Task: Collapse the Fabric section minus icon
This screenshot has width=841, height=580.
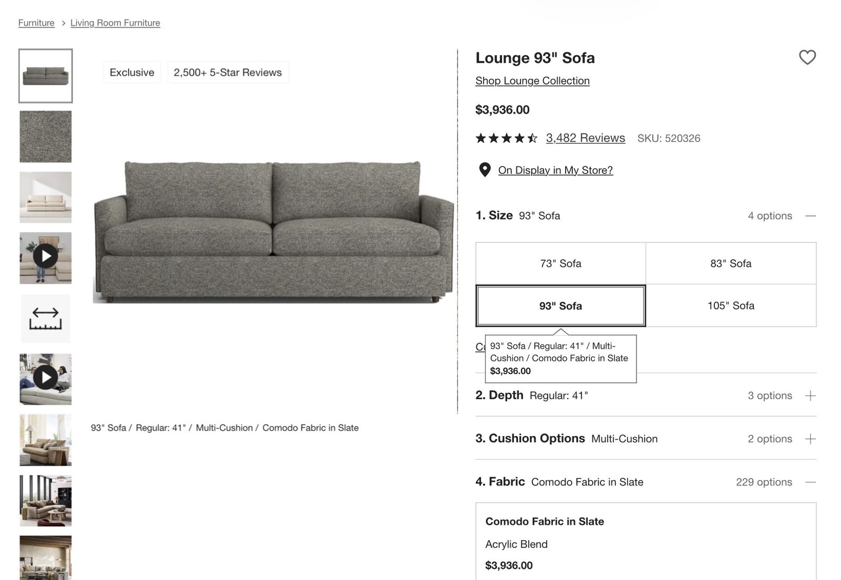Action: pyautogui.click(x=810, y=482)
